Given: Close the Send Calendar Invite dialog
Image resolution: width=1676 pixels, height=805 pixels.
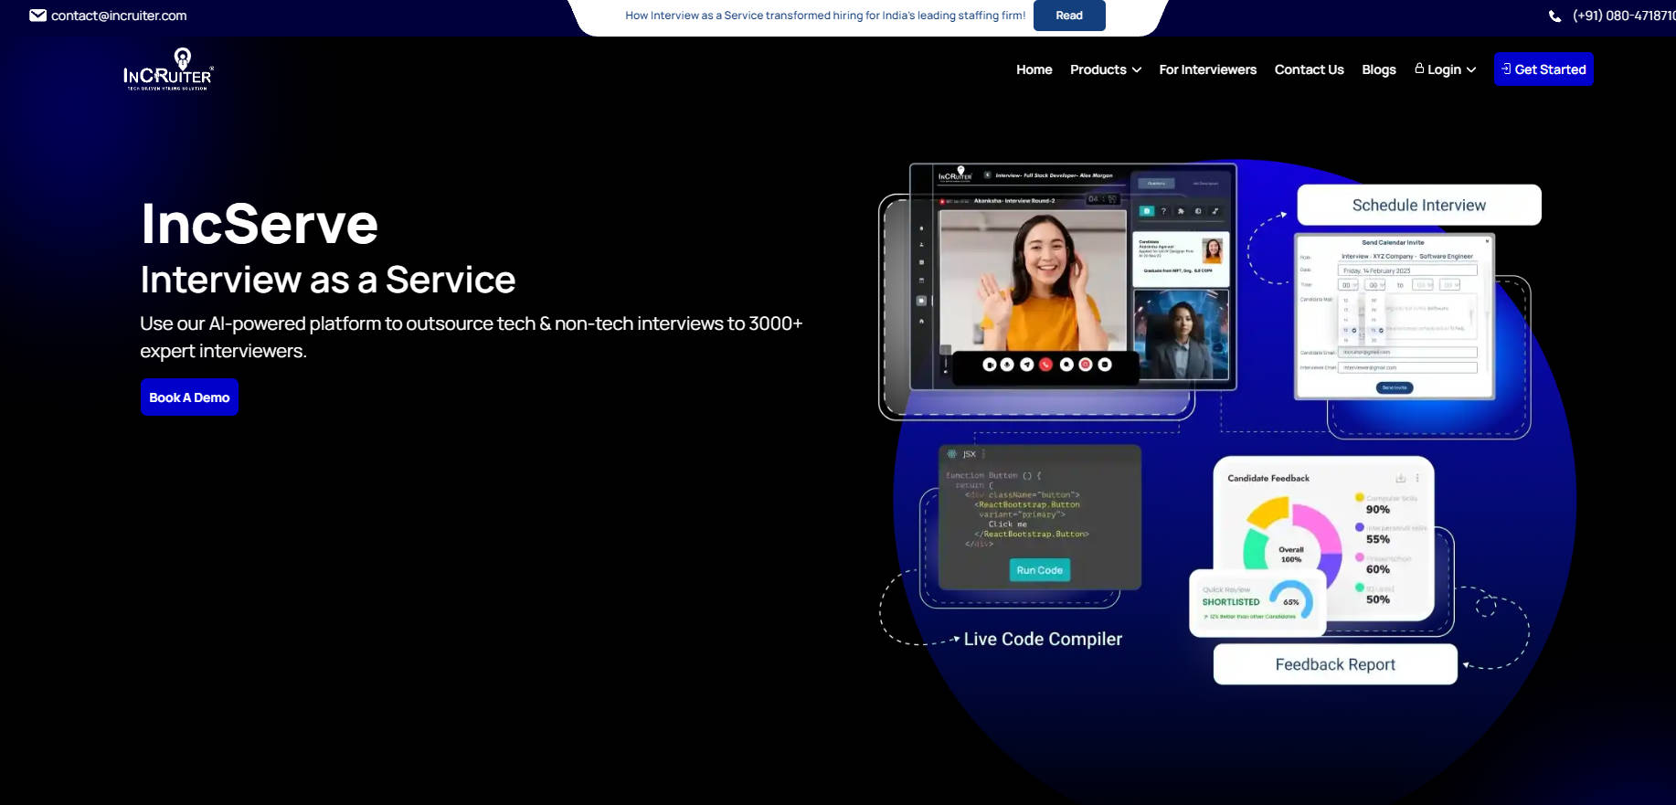Looking at the screenshot, I should point(1487,241).
